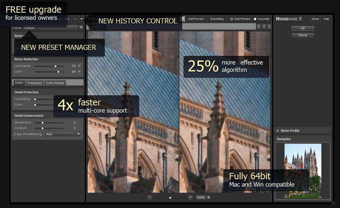Open the Preset dropdown showing Default
Viewport: 340px width, 208px height.
coord(53,27)
